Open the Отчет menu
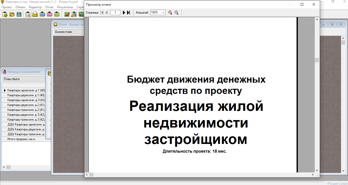Screen dimensions: 348x185 pyautogui.click(x=49, y=7)
